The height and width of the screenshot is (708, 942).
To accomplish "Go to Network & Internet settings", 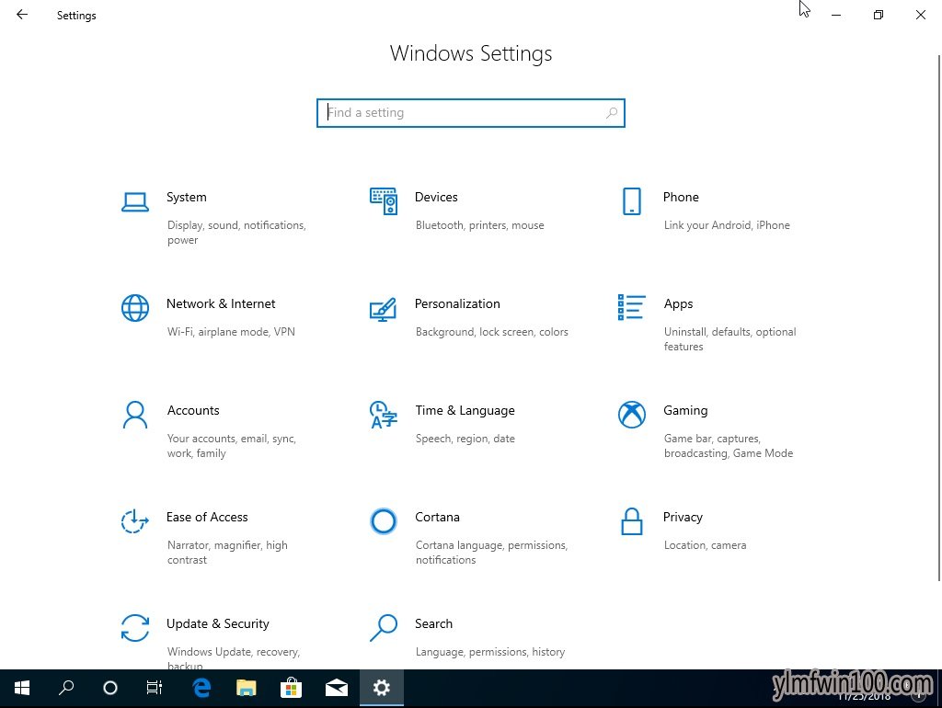I will pos(221,303).
